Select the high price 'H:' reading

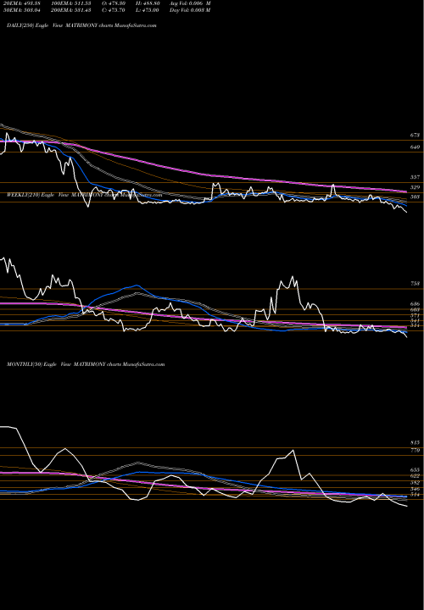coord(148,3)
